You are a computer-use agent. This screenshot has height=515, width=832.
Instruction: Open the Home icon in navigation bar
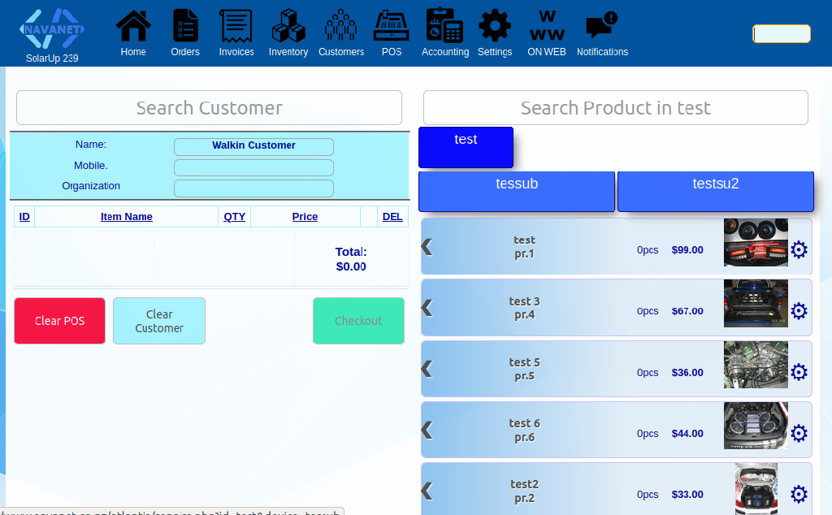(133, 26)
